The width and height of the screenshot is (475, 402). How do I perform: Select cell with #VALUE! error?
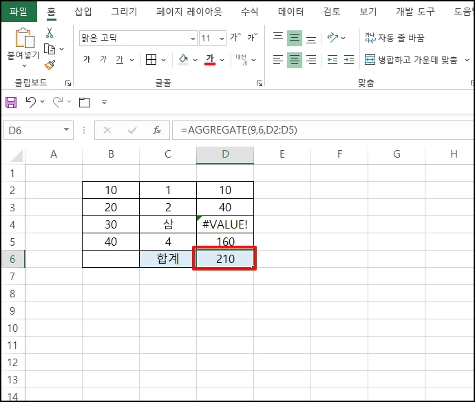tap(225, 224)
